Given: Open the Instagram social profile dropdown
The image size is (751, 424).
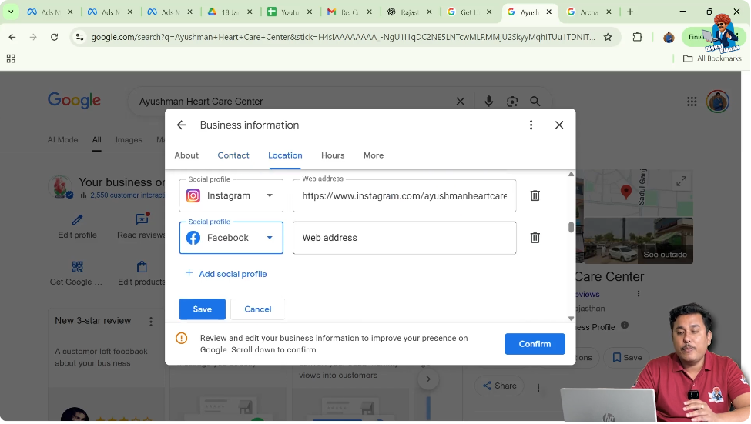Looking at the screenshot, I should point(231,195).
